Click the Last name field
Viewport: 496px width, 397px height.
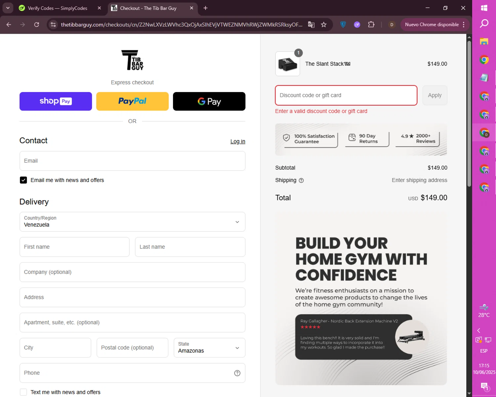(190, 247)
